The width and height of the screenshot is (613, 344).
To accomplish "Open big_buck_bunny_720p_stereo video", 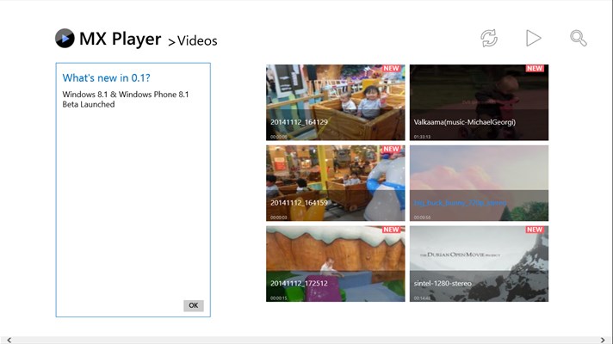I will 479,183.
